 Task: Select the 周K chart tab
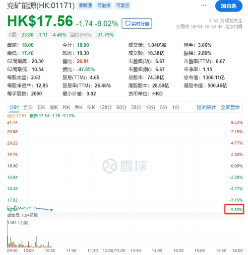click(x=54, y=107)
